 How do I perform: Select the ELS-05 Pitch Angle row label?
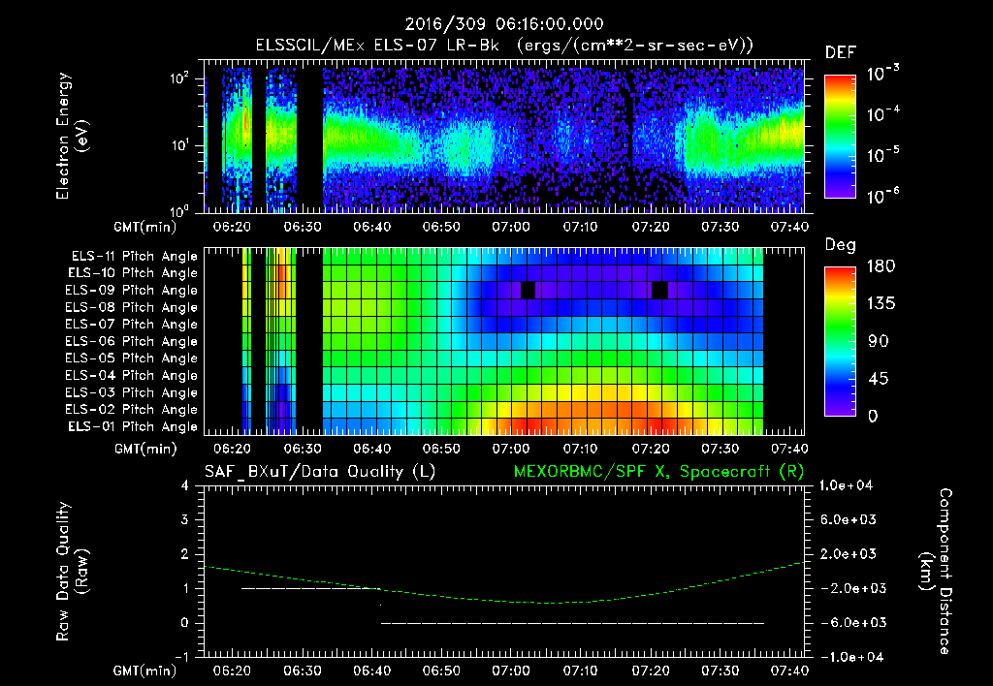(132, 359)
